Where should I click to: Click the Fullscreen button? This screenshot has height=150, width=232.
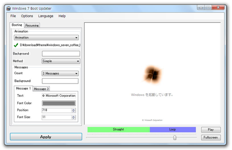coord(211,137)
